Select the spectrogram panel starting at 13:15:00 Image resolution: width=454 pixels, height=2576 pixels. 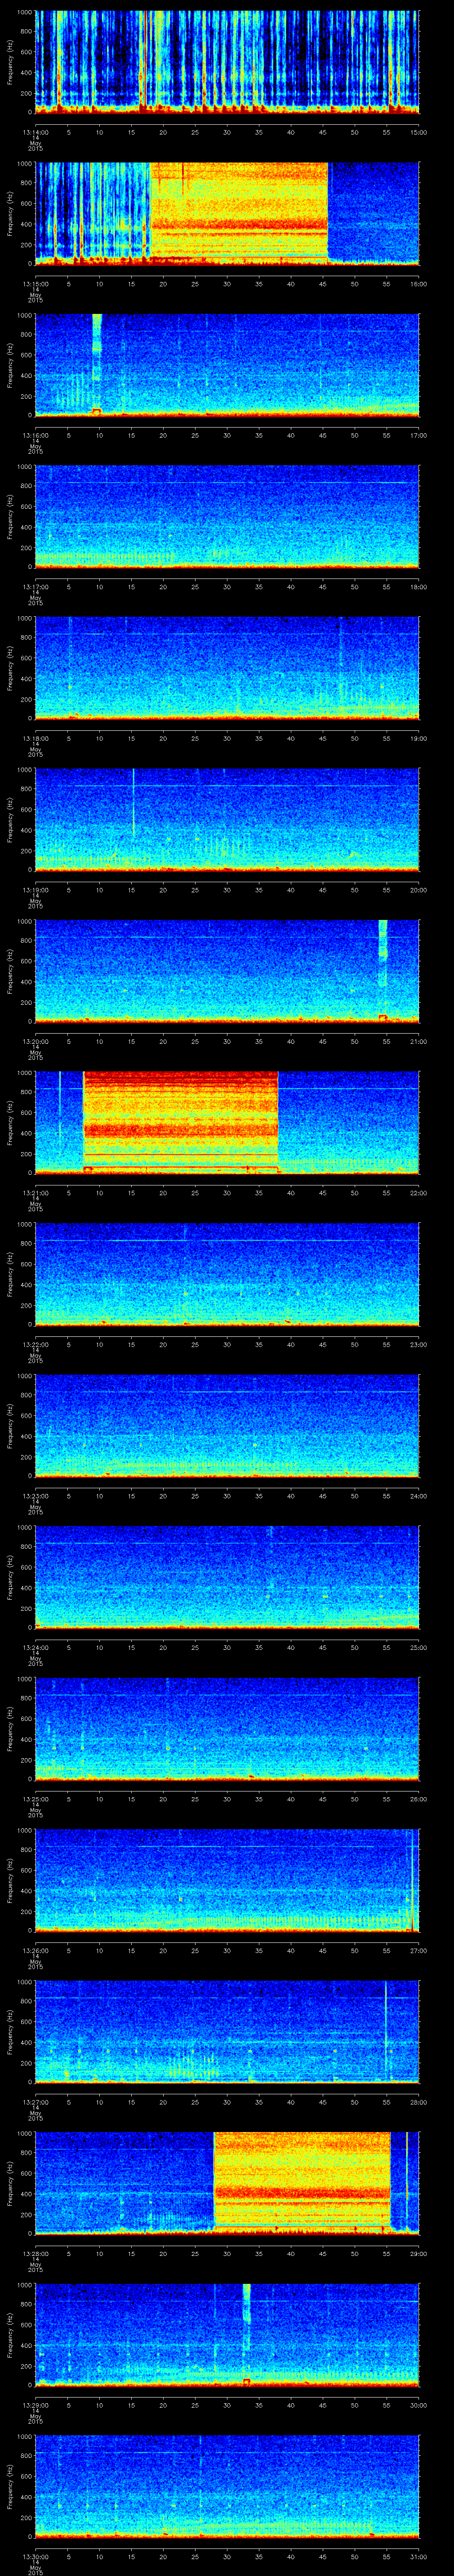point(227,213)
